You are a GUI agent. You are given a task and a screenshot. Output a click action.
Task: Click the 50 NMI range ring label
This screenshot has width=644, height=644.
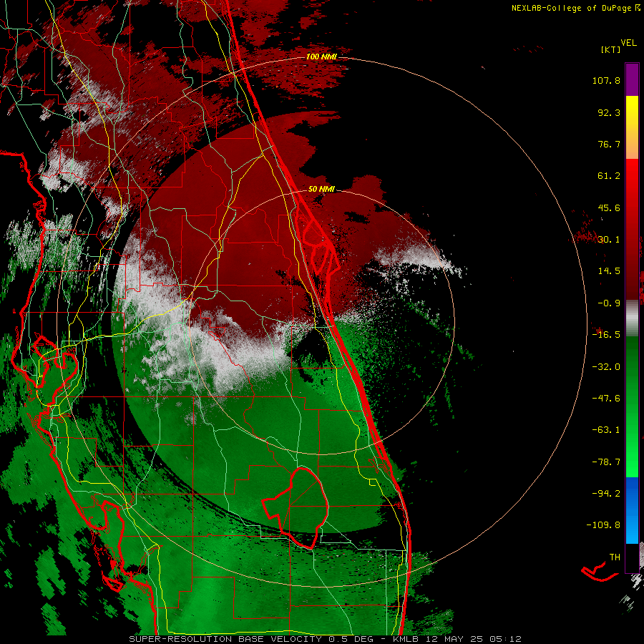[x=321, y=189]
